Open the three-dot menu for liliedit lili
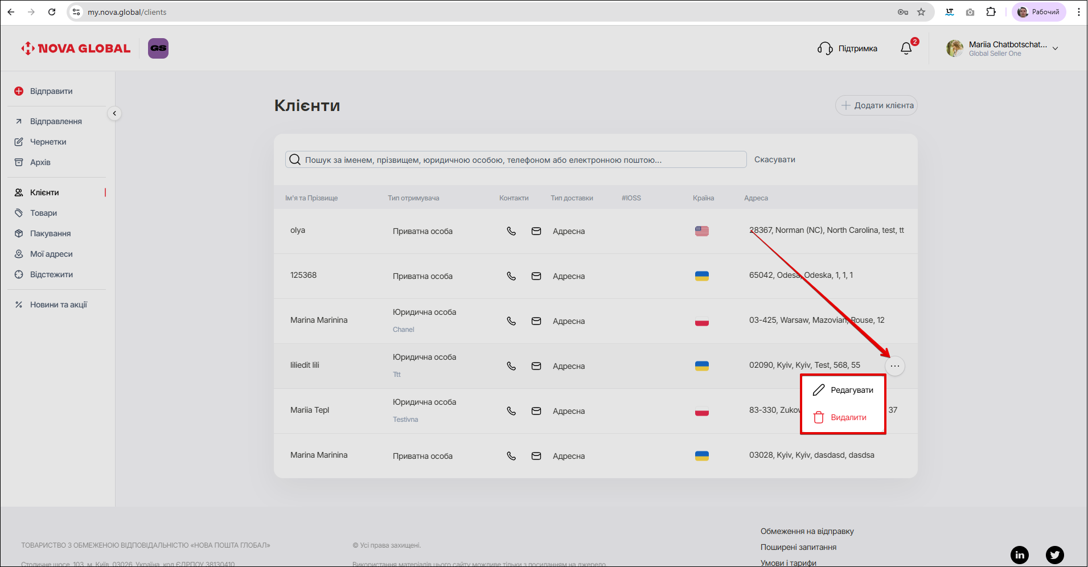 (895, 366)
